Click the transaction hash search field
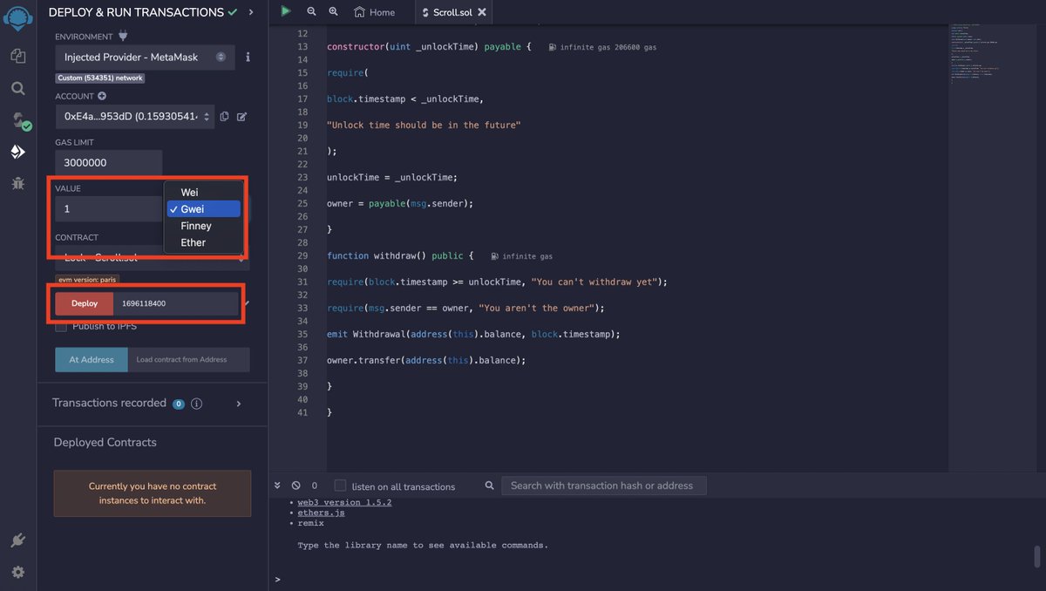This screenshot has height=591, width=1046. pyautogui.click(x=604, y=486)
